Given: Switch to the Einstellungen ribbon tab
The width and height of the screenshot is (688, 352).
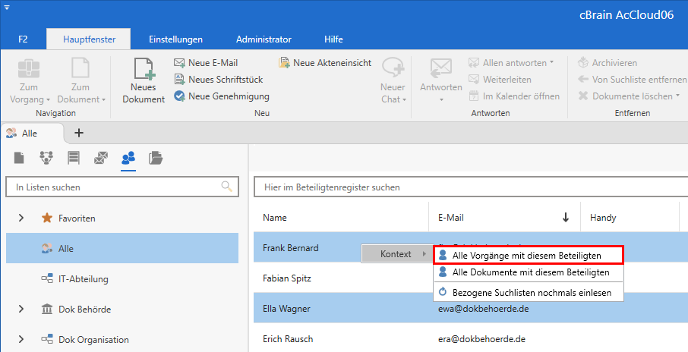Looking at the screenshot, I should click(175, 39).
